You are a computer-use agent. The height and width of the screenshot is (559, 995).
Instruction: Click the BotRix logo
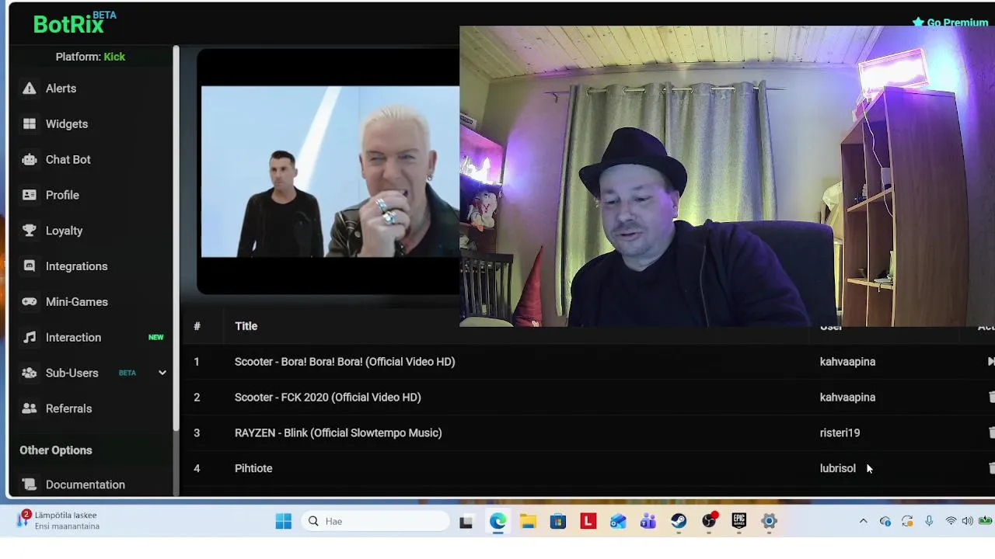coord(70,24)
